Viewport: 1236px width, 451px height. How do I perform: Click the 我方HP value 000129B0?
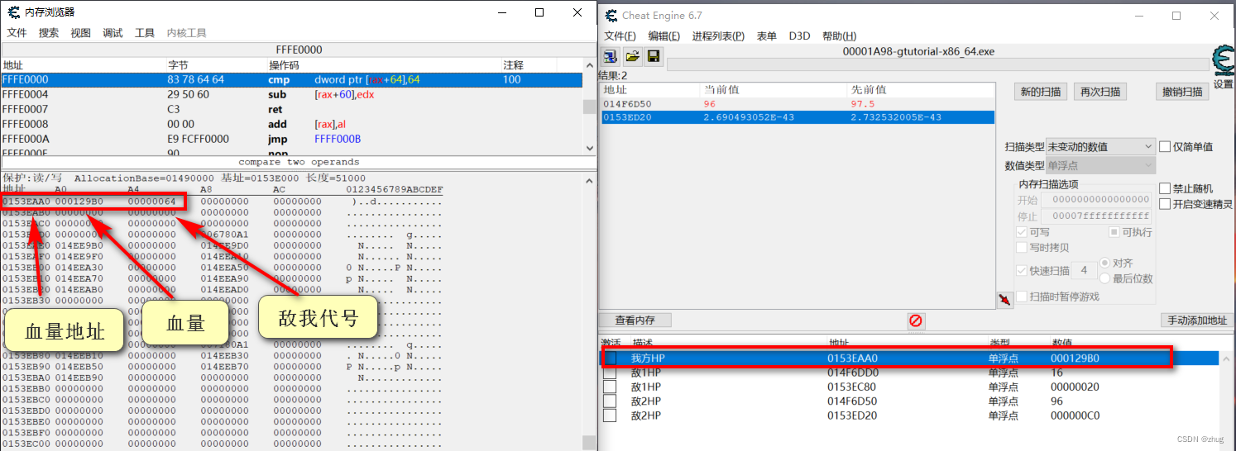[x=1075, y=358]
